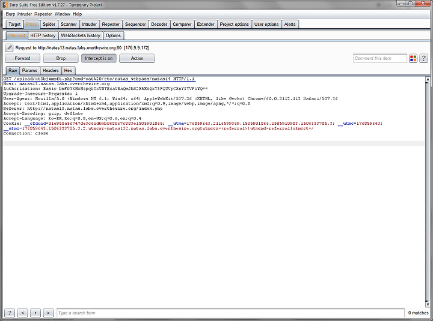This screenshot has width=433, height=321.
Task: Open the Help menu
Action: (78, 14)
